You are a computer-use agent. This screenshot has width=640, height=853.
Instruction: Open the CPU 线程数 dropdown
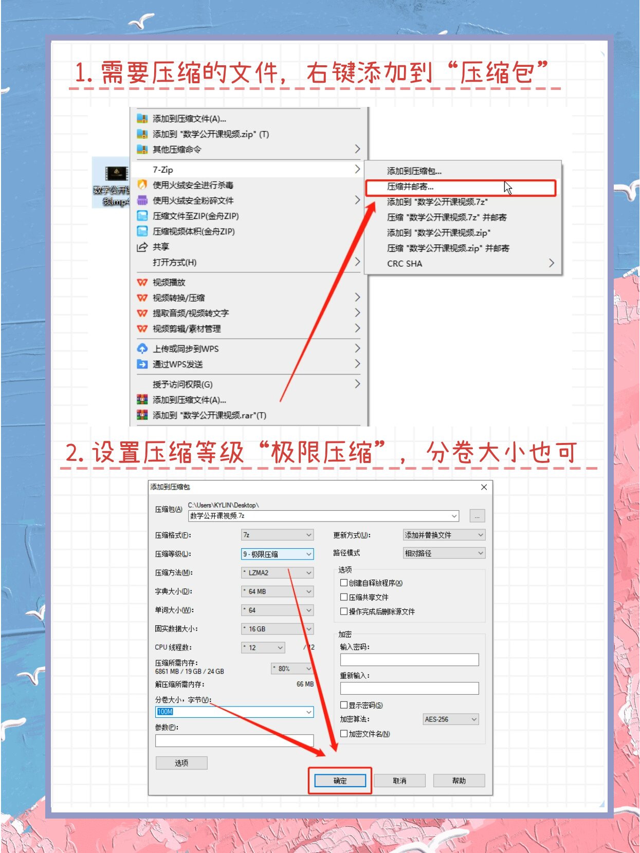pos(263,647)
